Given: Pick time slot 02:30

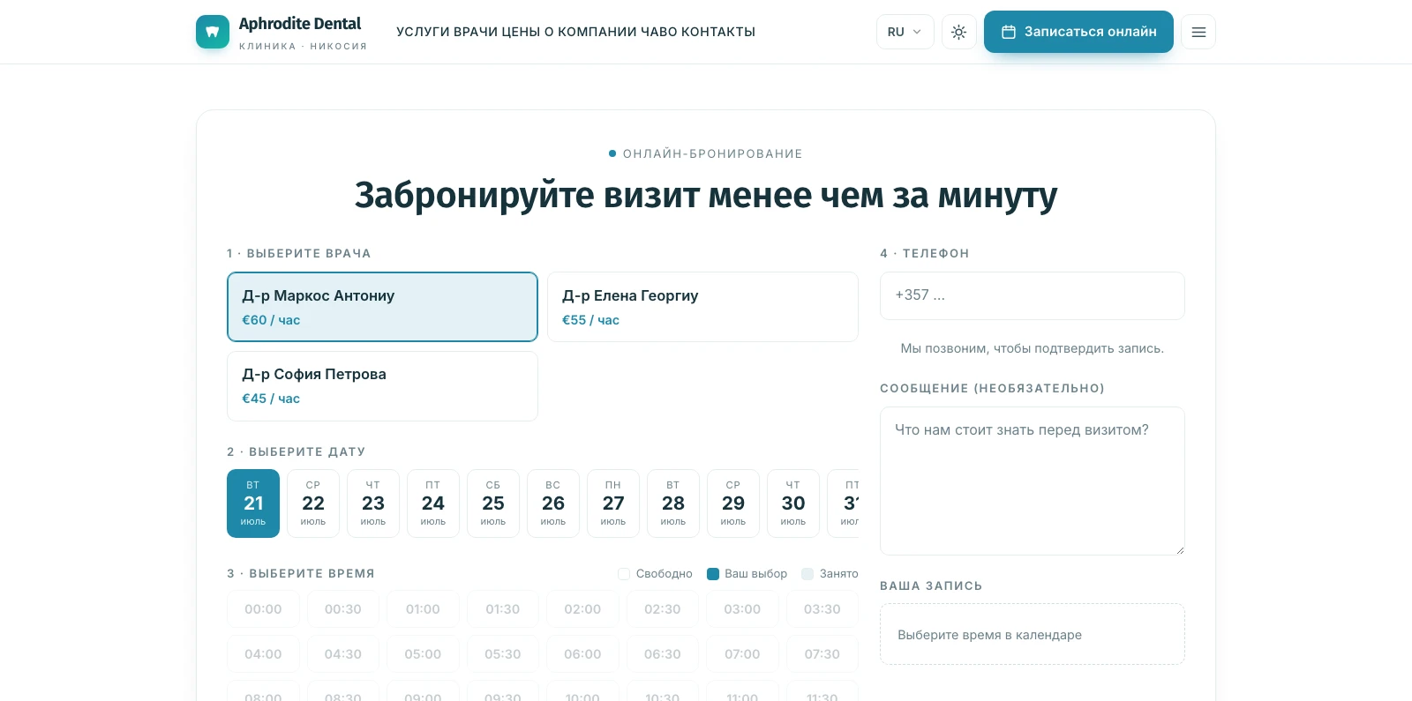Looking at the screenshot, I should 663,609.
